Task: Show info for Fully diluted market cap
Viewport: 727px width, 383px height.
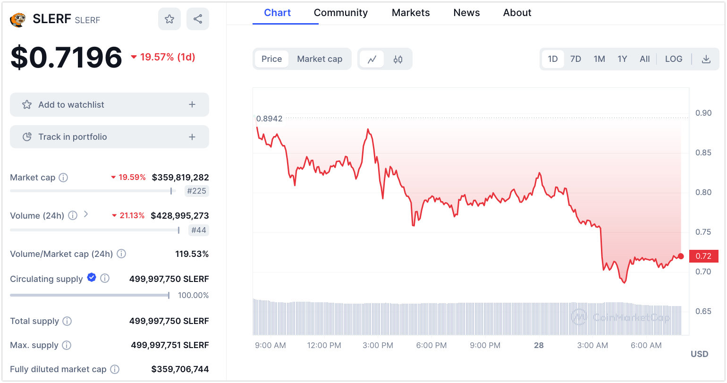Action: click(x=115, y=369)
